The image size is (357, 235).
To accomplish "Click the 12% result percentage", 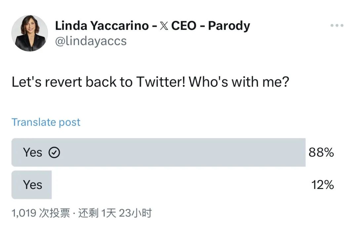I will (x=322, y=185).
